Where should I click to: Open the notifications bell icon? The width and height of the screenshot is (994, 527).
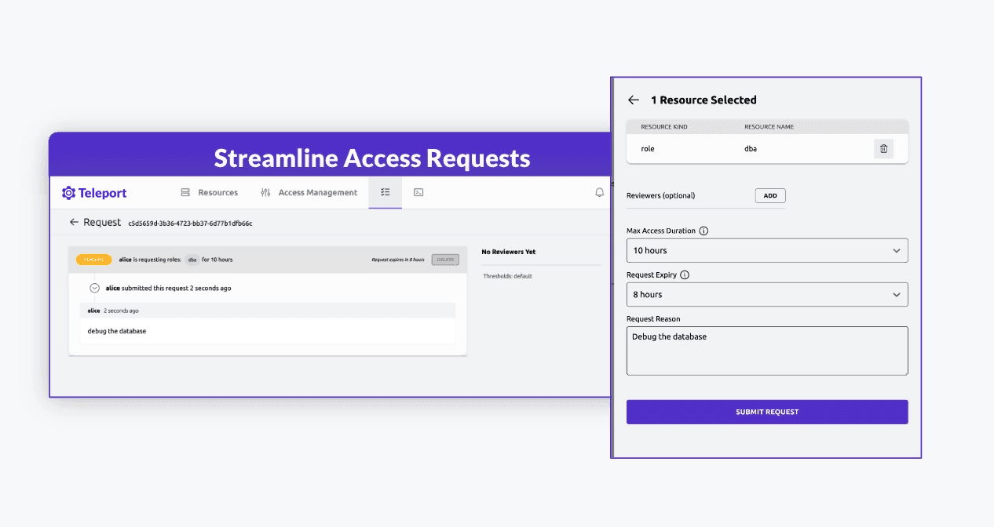[600, 192]
